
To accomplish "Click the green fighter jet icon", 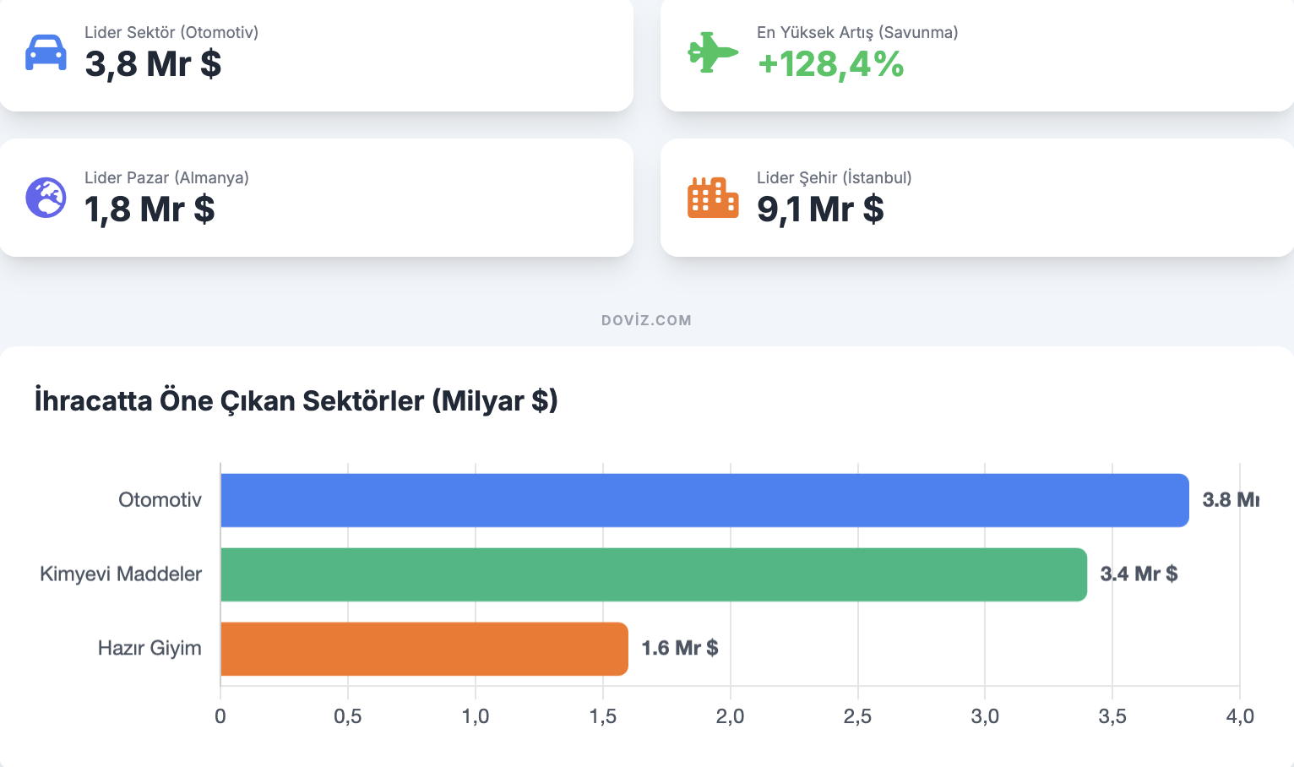I will (712, 52).
